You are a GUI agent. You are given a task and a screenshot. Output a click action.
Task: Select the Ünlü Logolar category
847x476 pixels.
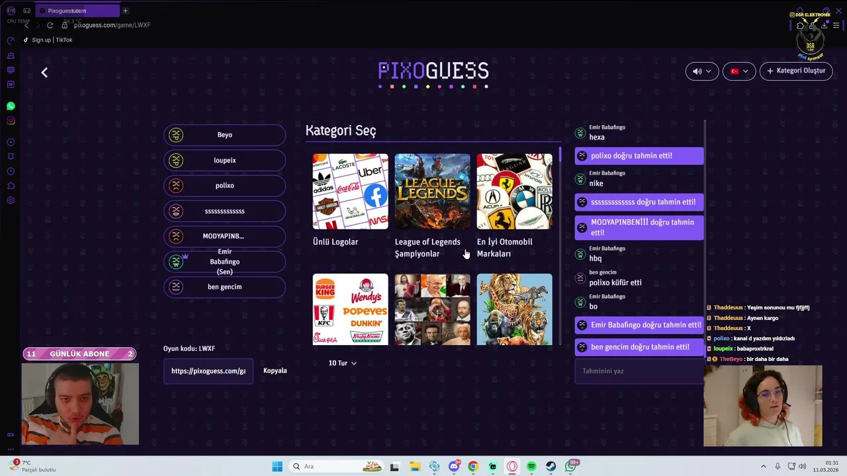pyautogui.click(x=350, y=201)
